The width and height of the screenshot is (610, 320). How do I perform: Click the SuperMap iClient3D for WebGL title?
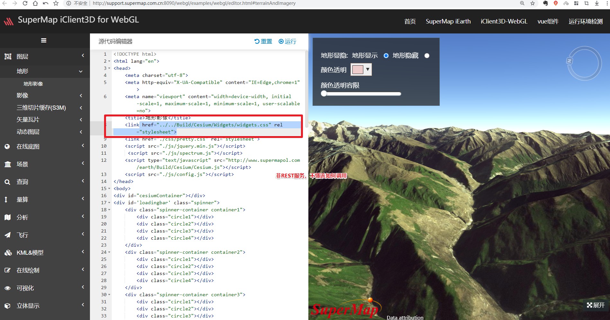78,20
